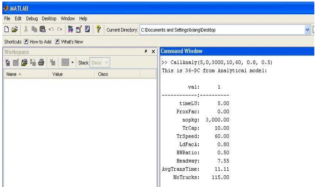Cut selection with scissors icon
This screenshot has height=187, width=315.
coord(26,29)
